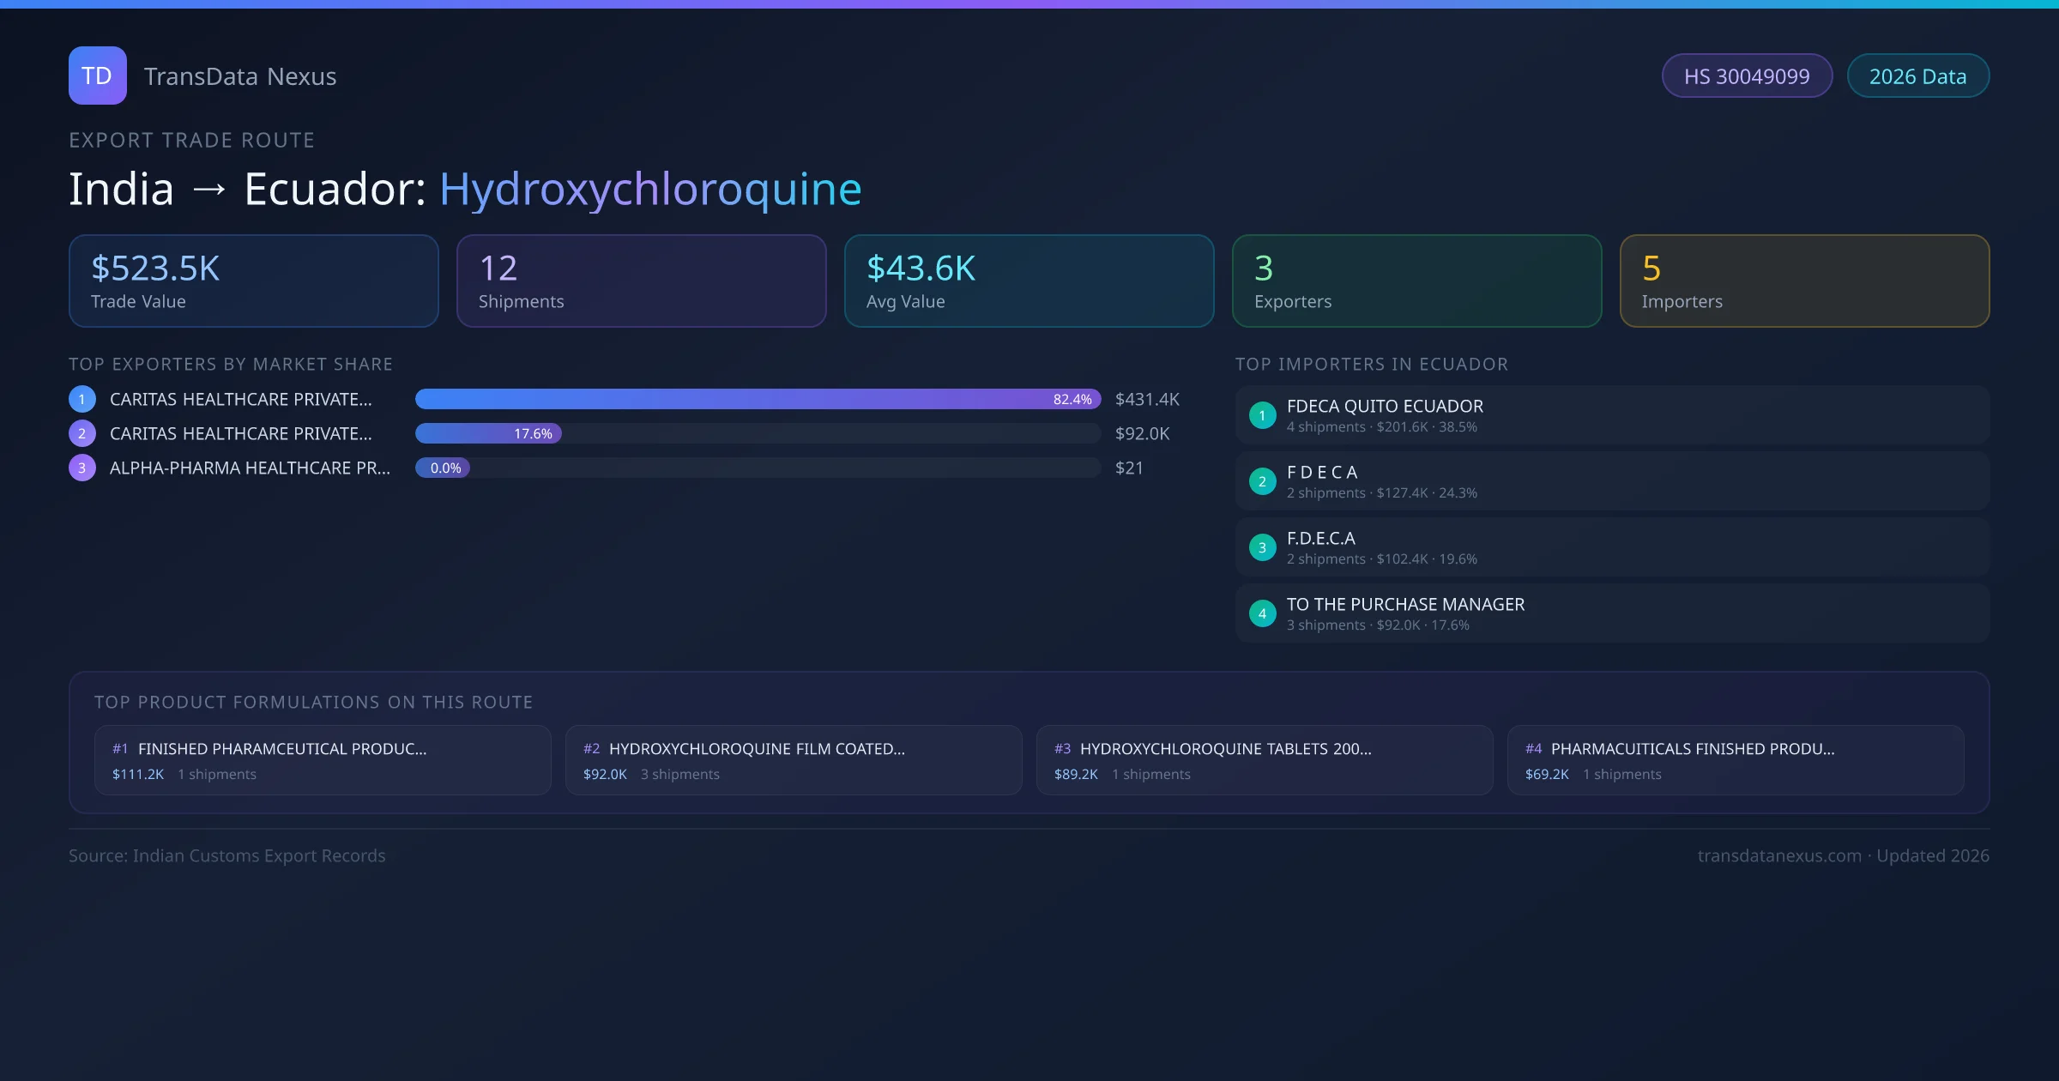Click Purchase Manager rank 4 badge

pyautogui.click(x=1262, y=613)
